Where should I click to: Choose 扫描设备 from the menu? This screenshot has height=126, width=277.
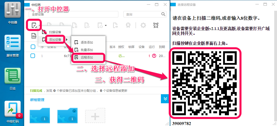[55, 32]
